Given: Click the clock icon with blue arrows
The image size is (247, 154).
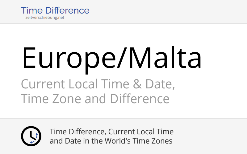Looking at the screenshot, I should [x=31, y=136].
